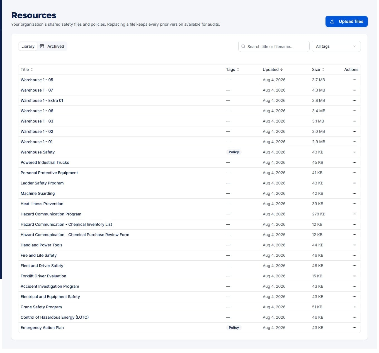Screen dimensions: 379x353
Task: Open actions menu for Warehouse 1 - 07
Action: [354, 90]
